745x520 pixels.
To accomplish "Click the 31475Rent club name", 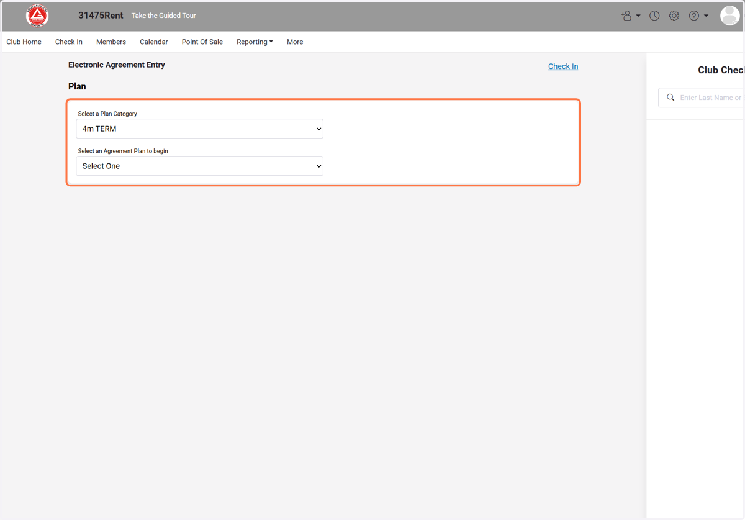I will click(x=101, y=16).
